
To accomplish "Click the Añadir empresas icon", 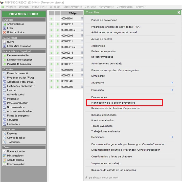I will tap(5, 24).
